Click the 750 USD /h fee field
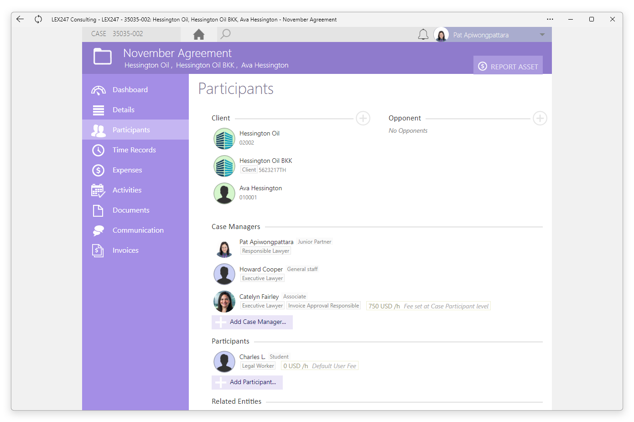Image resolution: width=634 pixels, height=422 pixels. [428, 306]
